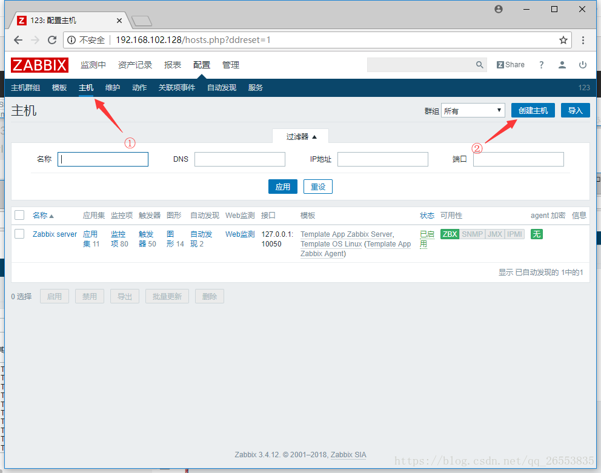This screenshot has width=601, height=473.
Task: Open the 管理 top menu
Action: [231, 65]
